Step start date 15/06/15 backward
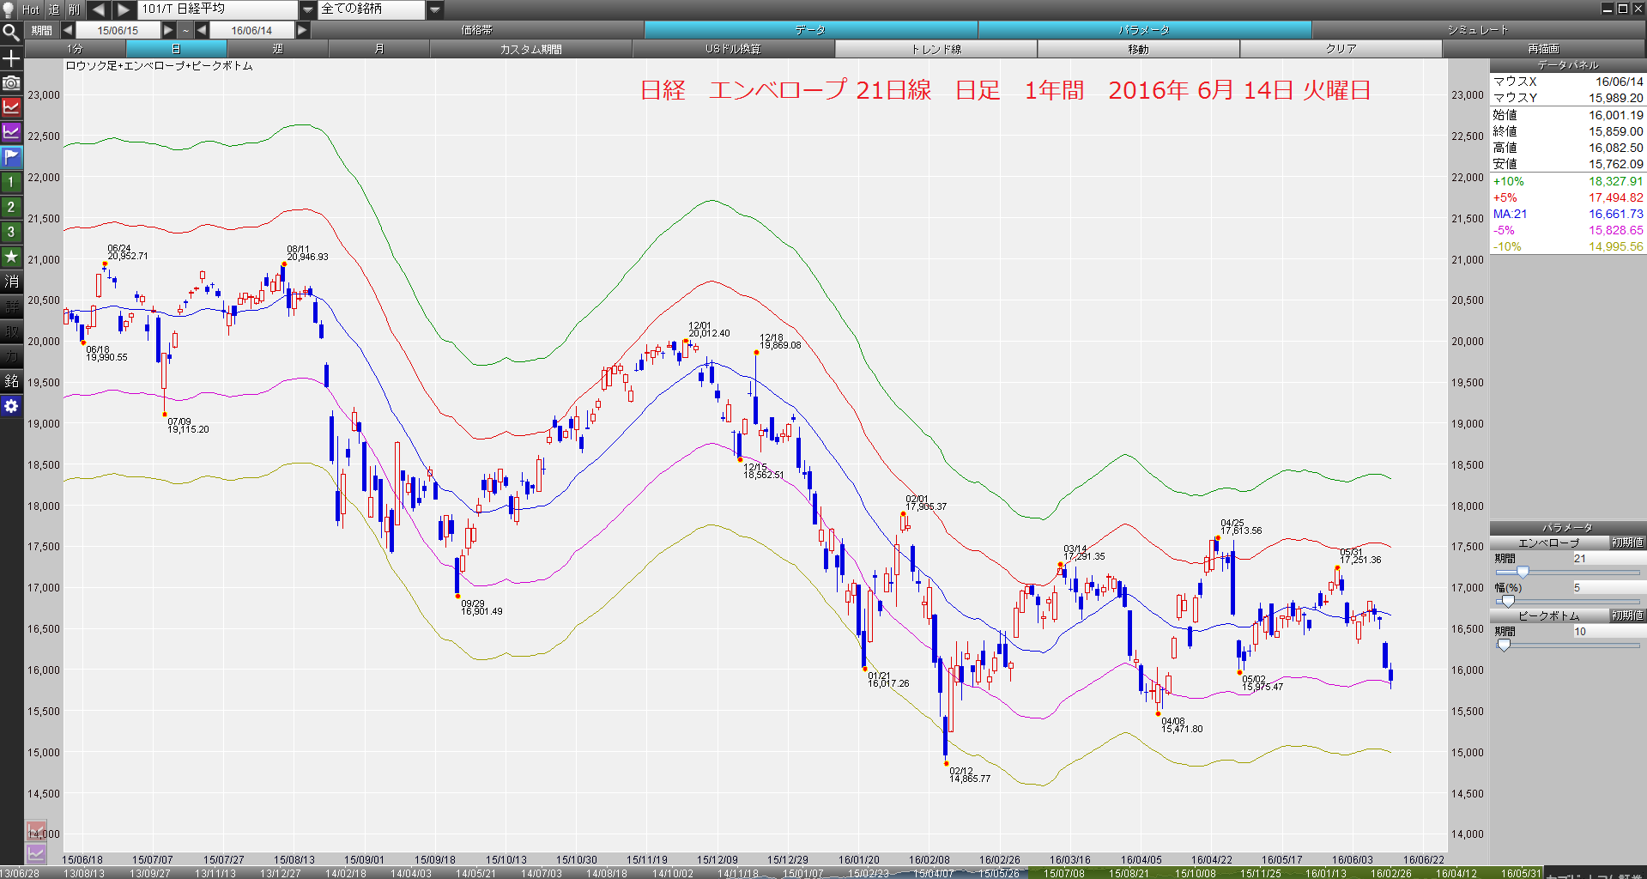 pos(67,30)
